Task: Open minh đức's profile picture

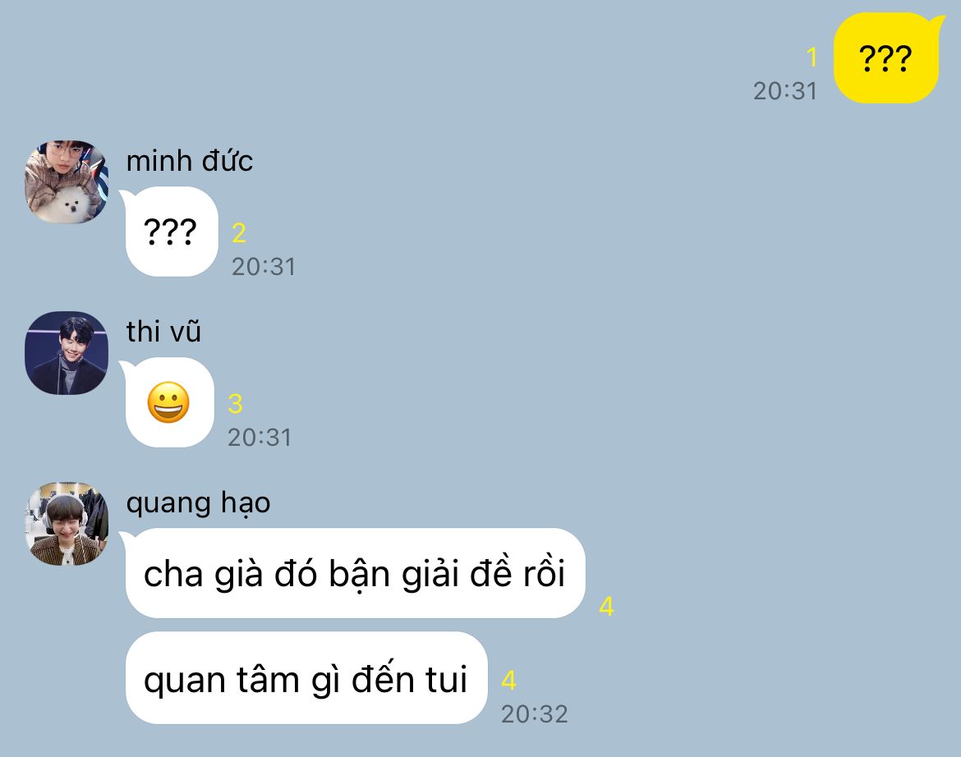Action: pos(67,182)
